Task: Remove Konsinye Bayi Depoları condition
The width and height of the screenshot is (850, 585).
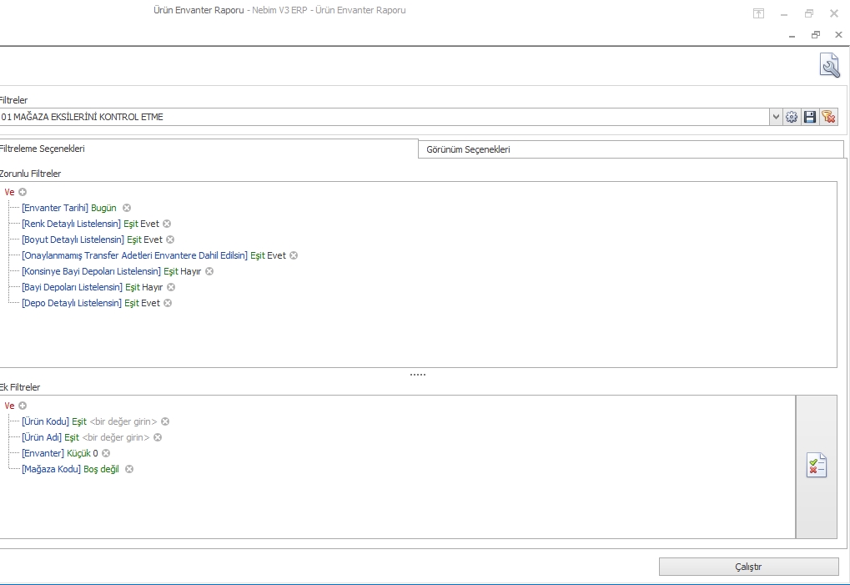Action: tap(209, 271)
